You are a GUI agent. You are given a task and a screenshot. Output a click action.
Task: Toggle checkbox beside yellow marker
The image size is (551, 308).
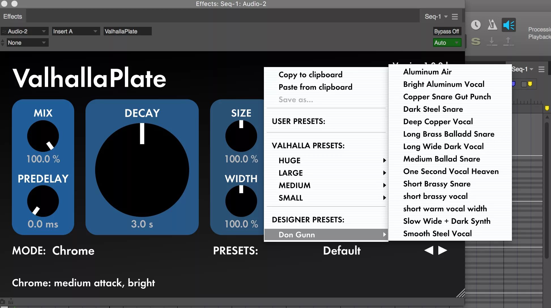click(524, 84)
